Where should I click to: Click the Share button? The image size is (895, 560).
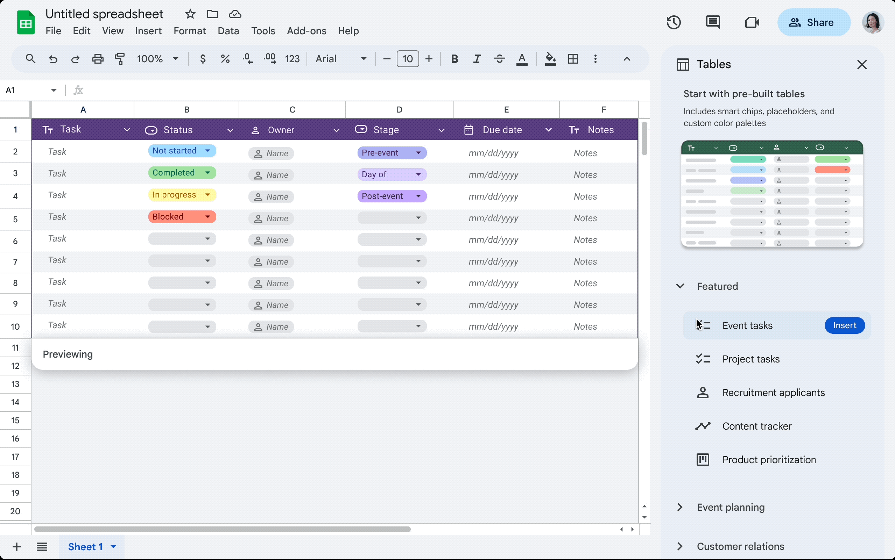[x=812, y=23]
